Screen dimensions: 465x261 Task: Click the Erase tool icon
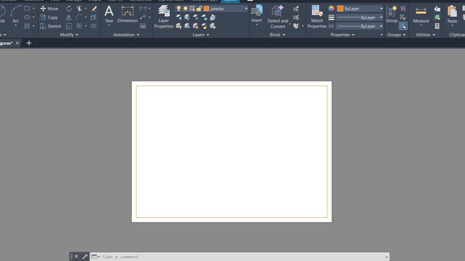tap(94, 8)
